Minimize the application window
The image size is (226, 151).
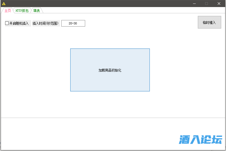(x=194, y=4)
